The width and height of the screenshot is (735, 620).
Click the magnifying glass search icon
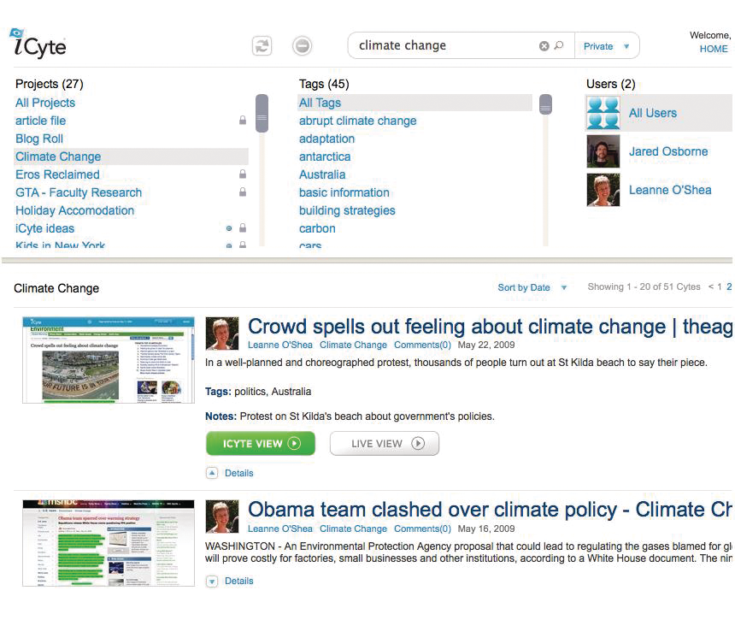pos(559,46)
